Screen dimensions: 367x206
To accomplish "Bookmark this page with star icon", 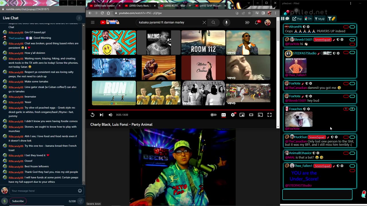I will click(249, 13).
